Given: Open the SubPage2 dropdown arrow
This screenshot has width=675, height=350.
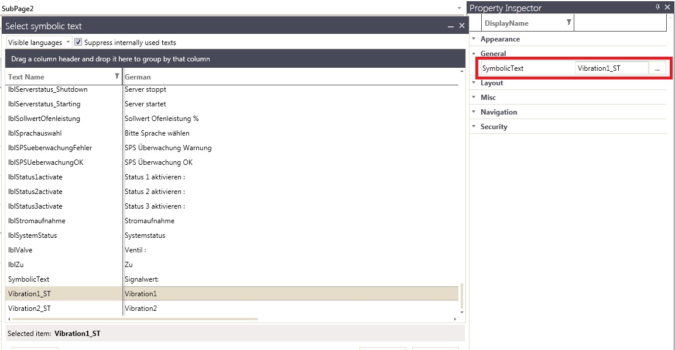Looking at the screenshot, I should pos(459,8).
